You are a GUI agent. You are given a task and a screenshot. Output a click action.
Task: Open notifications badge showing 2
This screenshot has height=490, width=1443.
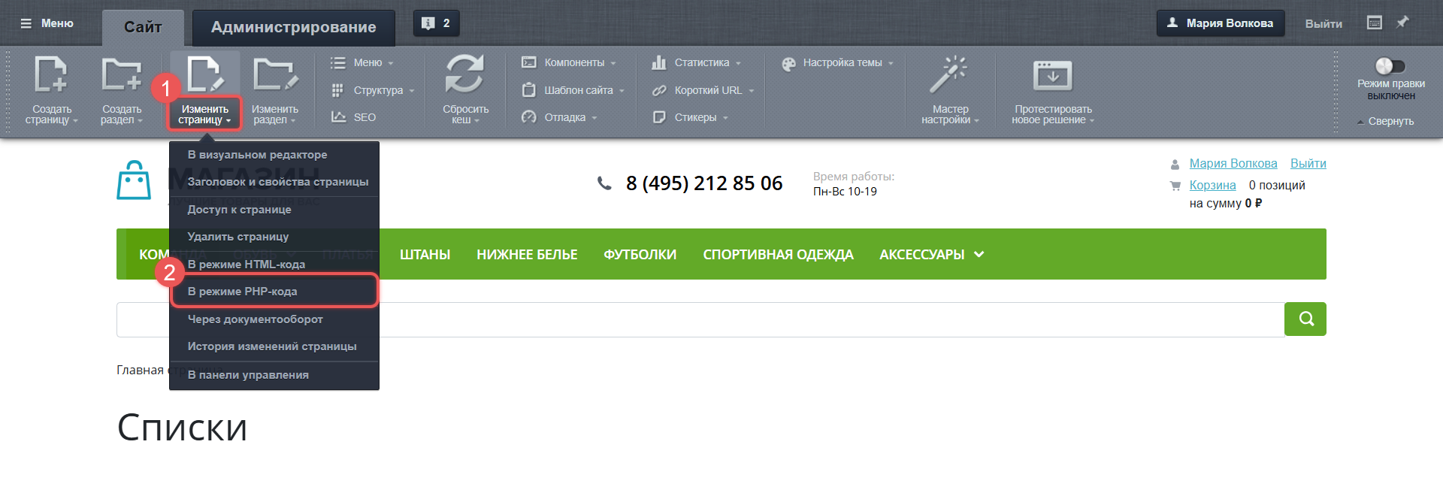(436, 23)
